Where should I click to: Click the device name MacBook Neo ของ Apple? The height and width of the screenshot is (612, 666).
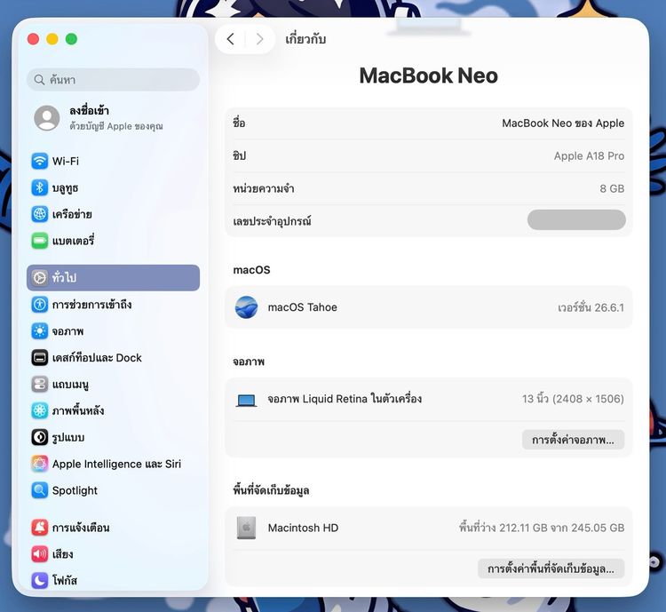[563, 123]
